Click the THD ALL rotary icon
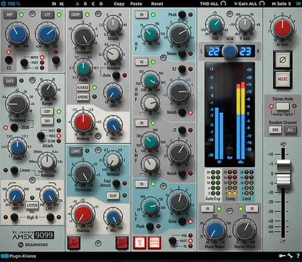Viewport: 302px width, 262px height. click(x=223, y=3)
